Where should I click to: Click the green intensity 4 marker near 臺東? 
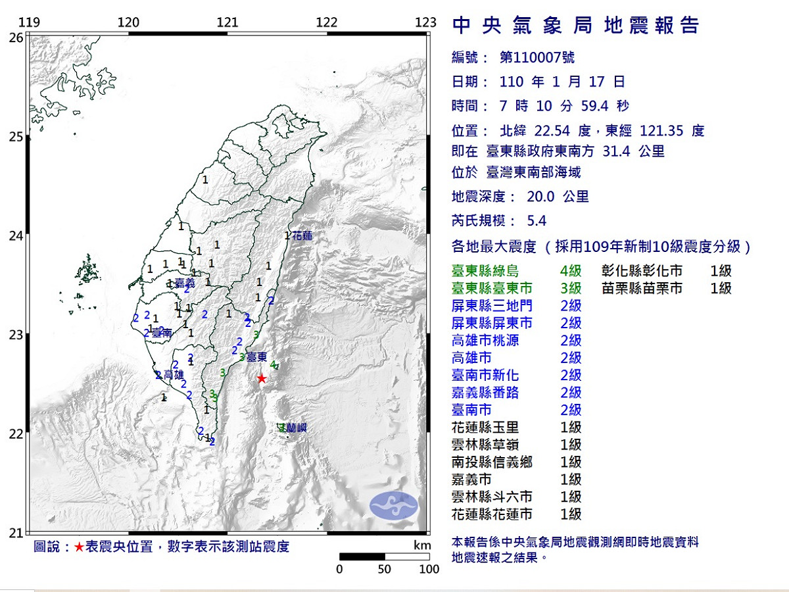pos(272,364)
